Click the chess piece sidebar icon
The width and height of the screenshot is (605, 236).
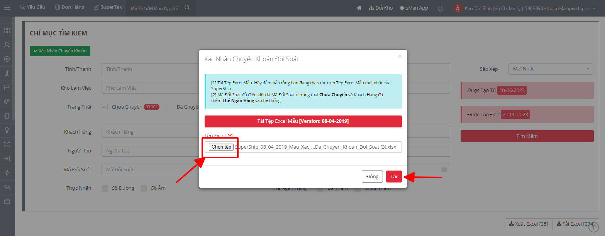7,73
